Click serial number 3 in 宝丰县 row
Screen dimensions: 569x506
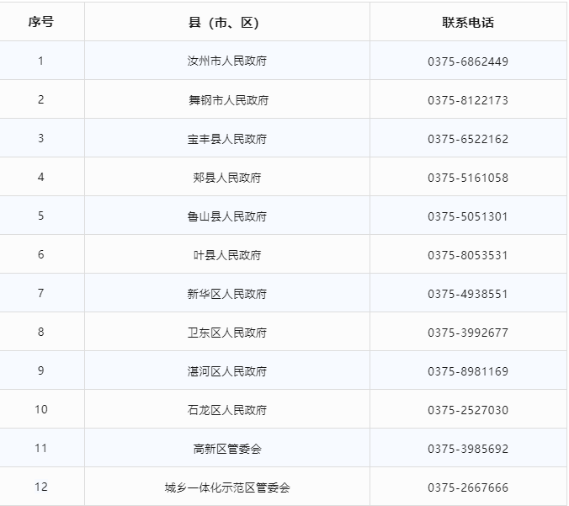[x=41, y=138]
